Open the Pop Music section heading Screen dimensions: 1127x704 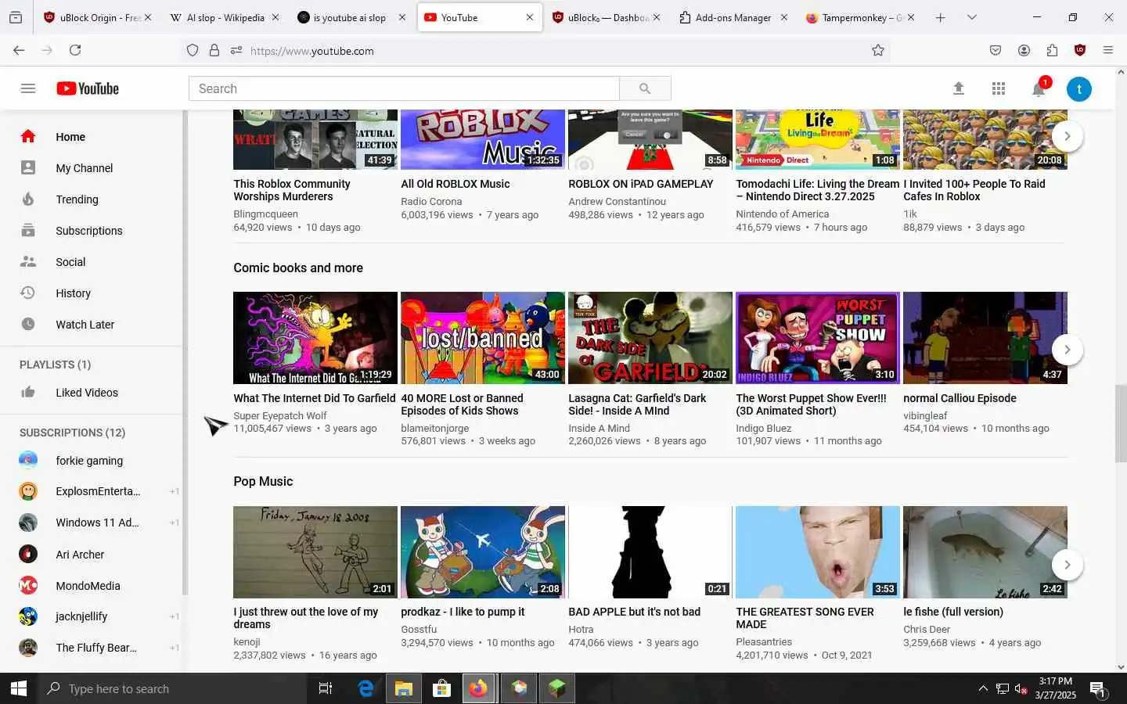(263, 481)
